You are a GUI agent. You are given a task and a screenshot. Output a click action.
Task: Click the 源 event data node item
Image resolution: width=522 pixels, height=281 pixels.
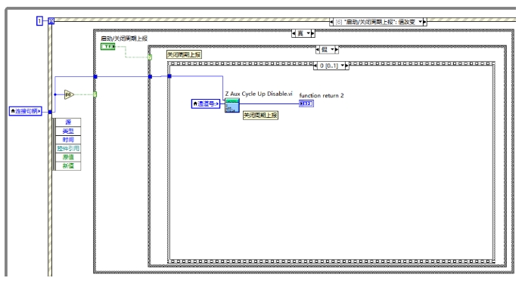[68, 122]
